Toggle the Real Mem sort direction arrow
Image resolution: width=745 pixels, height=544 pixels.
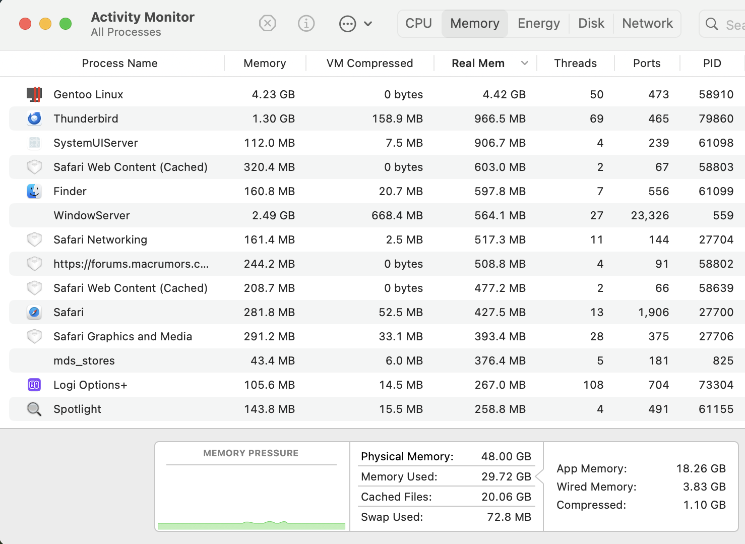point(525,63)
